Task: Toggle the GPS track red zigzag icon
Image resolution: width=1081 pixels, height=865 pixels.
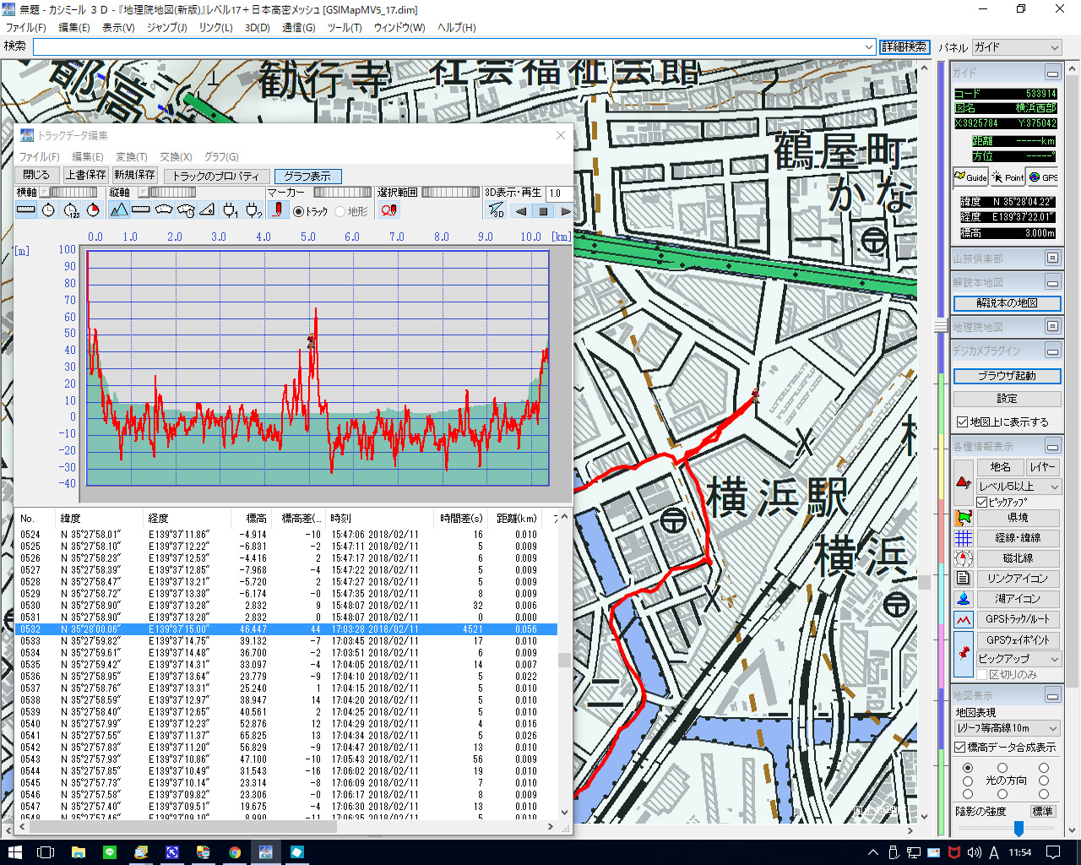Action: [x=964, y=619]
